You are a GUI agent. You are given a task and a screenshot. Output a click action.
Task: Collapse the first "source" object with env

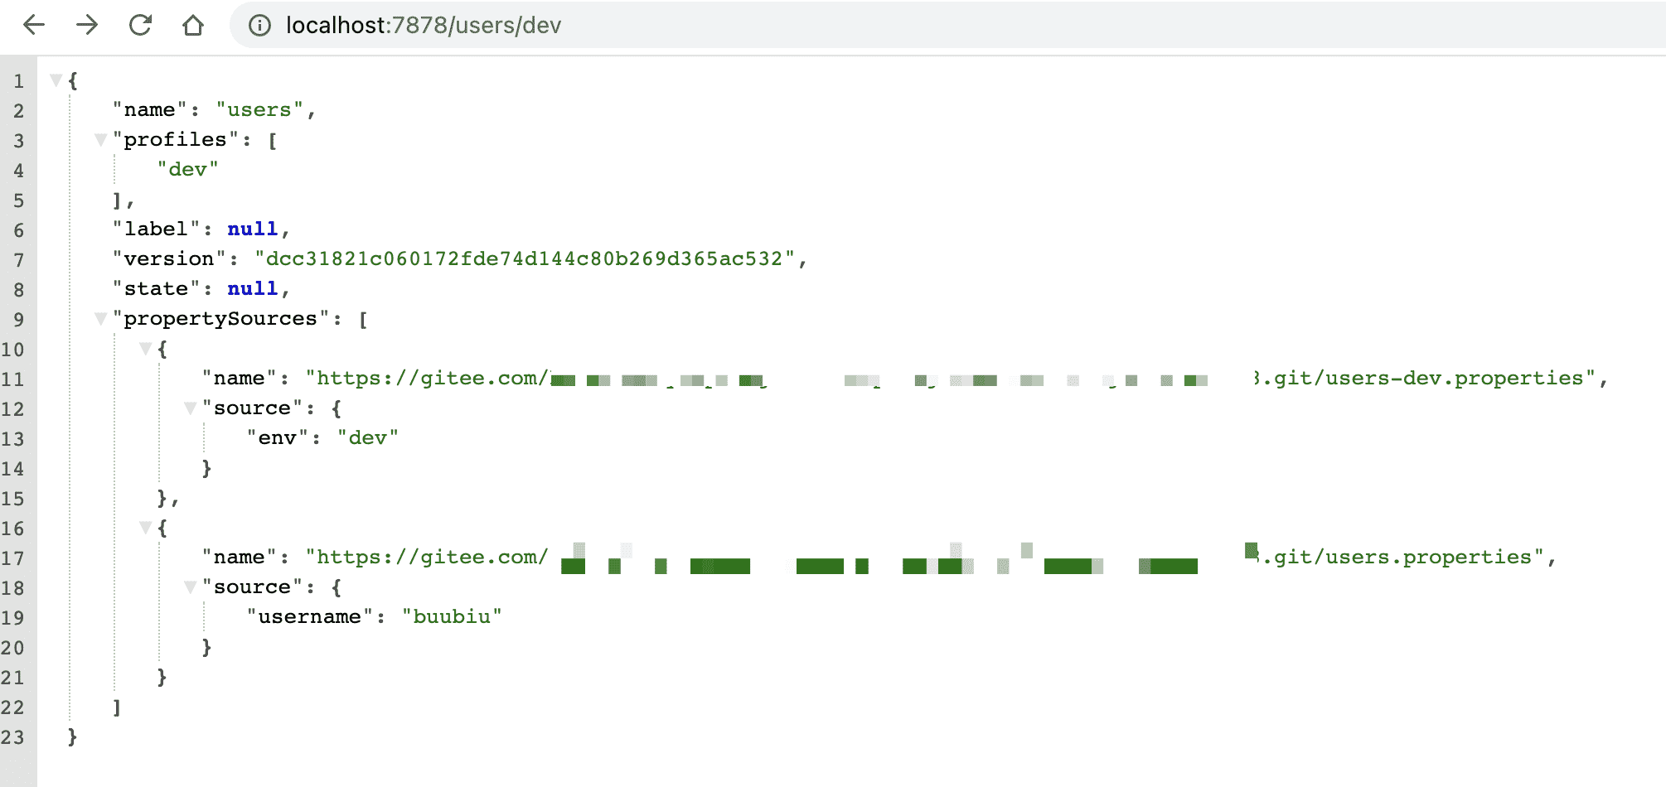190,408
